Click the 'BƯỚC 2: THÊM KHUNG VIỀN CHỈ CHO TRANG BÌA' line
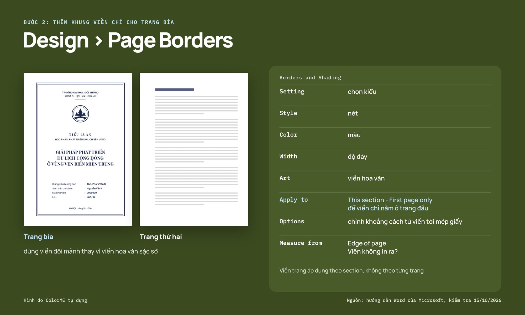Image resolution: width=525 pixels, height=315 pixels. point(99,22)
